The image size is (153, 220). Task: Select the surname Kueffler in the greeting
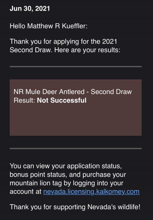pyautogui.click(x=75, y=26)
